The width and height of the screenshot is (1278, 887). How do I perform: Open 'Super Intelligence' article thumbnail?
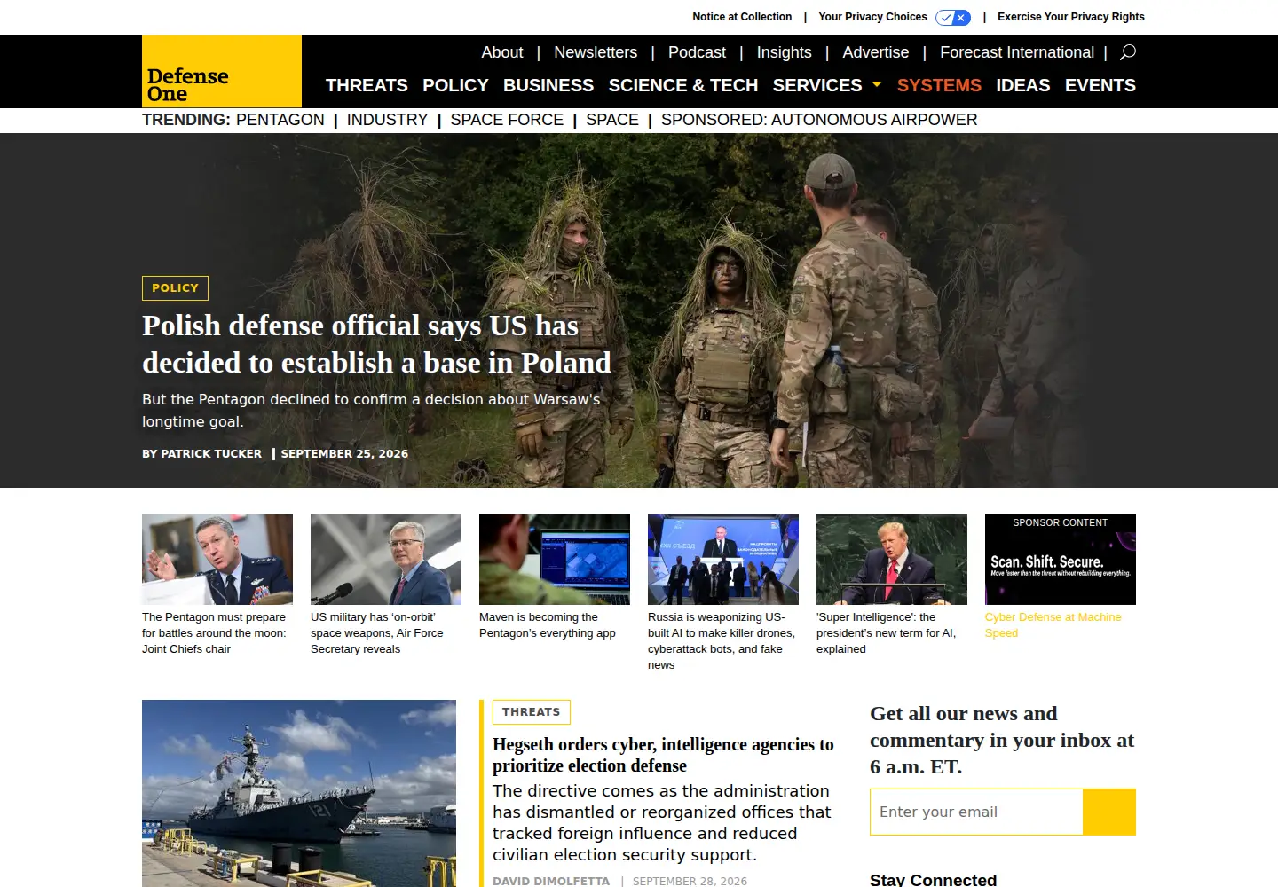892,560
